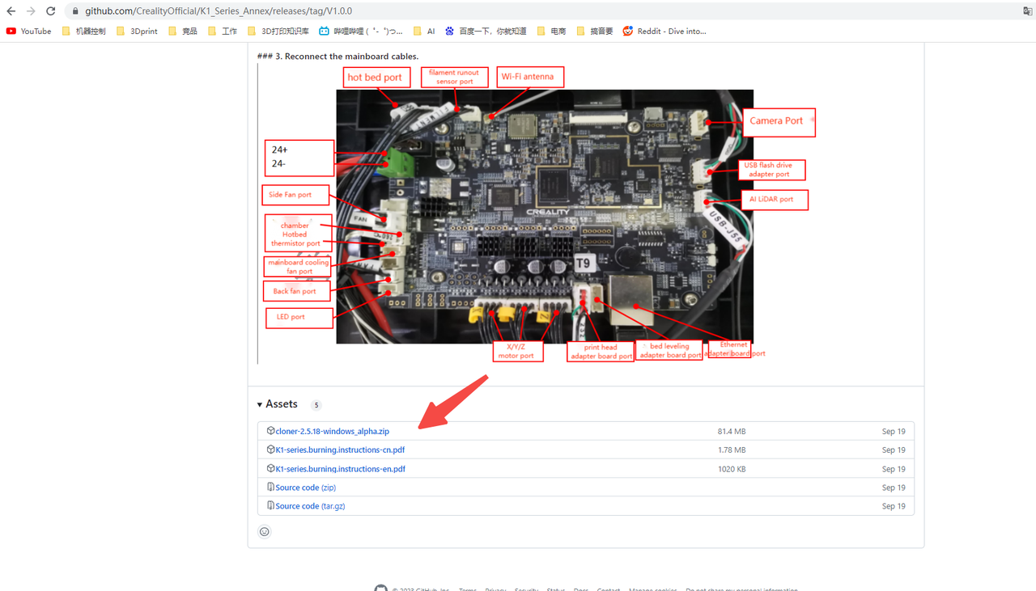Open the translate page icon in address bar

click(1027, 11)
